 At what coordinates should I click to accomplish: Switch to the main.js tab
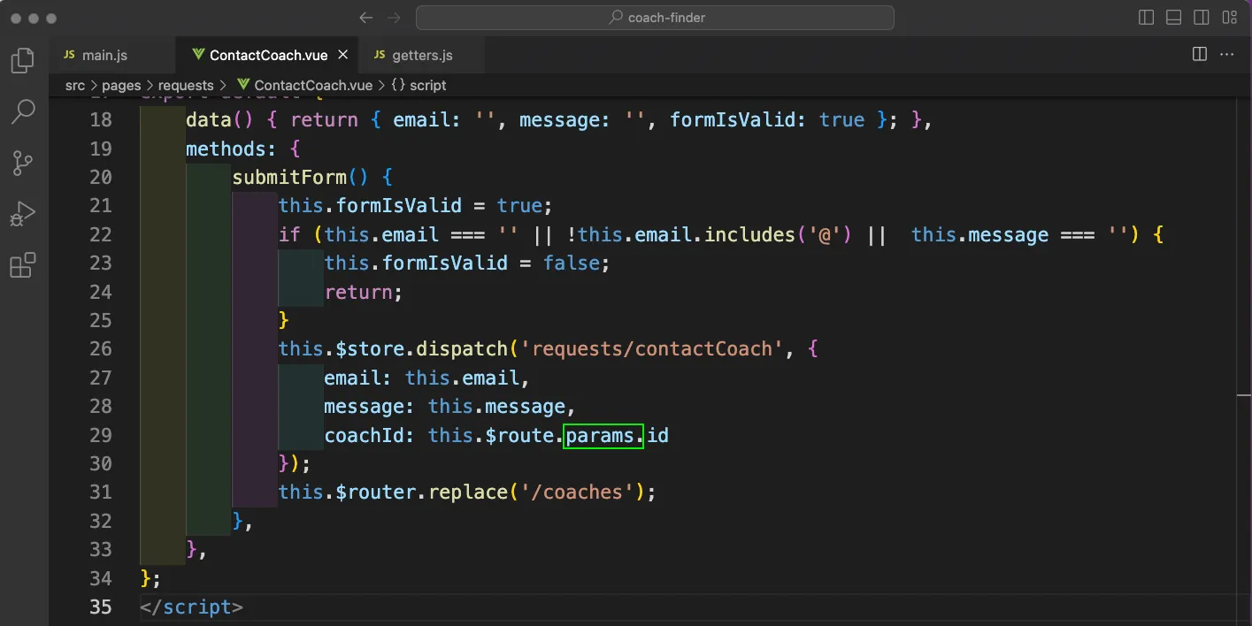112,55
